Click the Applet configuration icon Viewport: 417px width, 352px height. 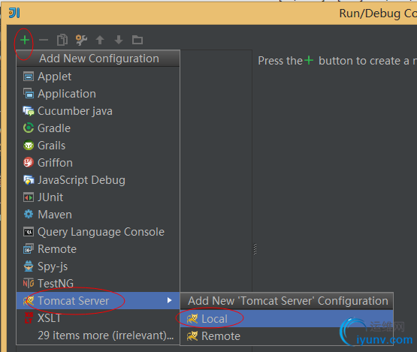coord(29,77)
